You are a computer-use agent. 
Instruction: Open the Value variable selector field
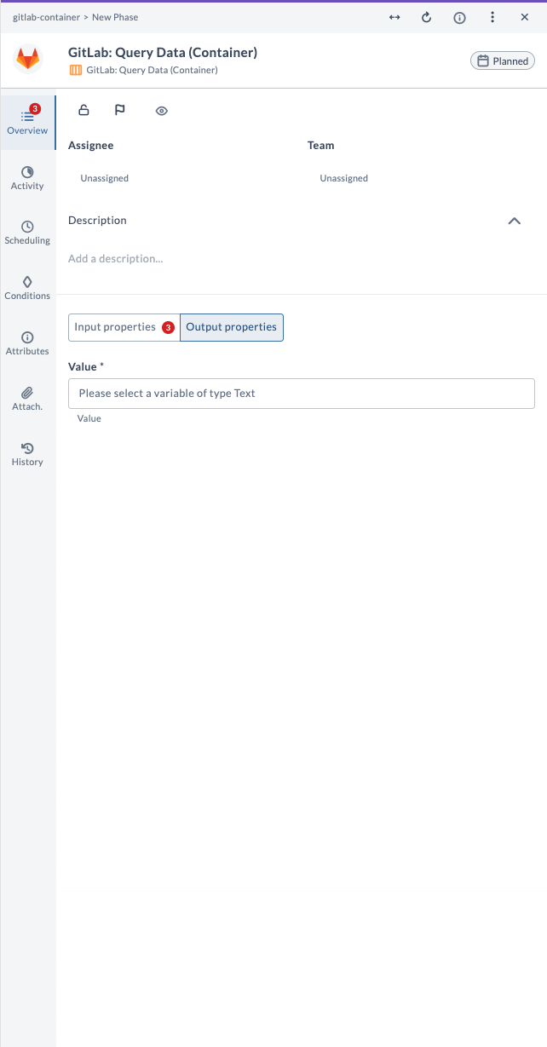coord(302,394)
